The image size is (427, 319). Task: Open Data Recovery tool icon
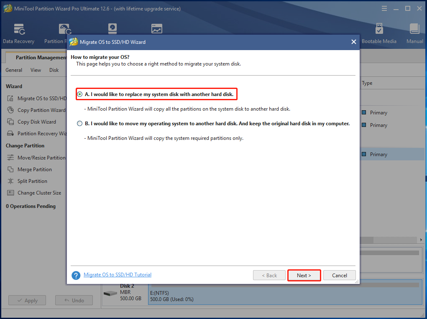tap(19, 29)
